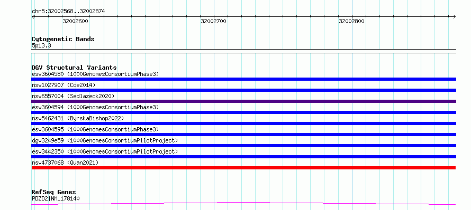The image size is (471, 210).
Task: Open the esv3604595 variant label
Action: tap(95, 129)
